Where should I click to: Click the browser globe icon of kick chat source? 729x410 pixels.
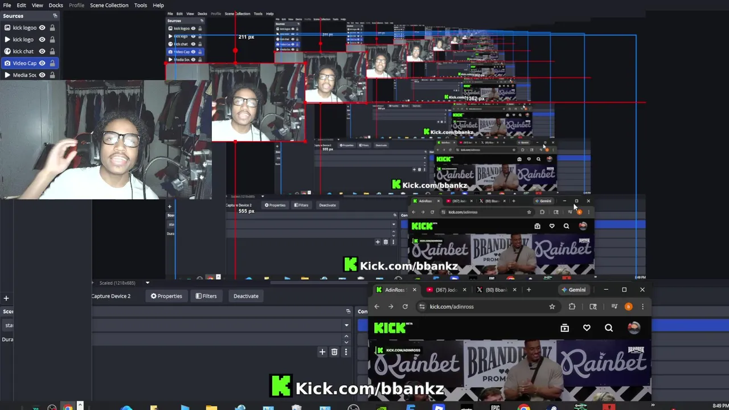(x=7, y=51)
